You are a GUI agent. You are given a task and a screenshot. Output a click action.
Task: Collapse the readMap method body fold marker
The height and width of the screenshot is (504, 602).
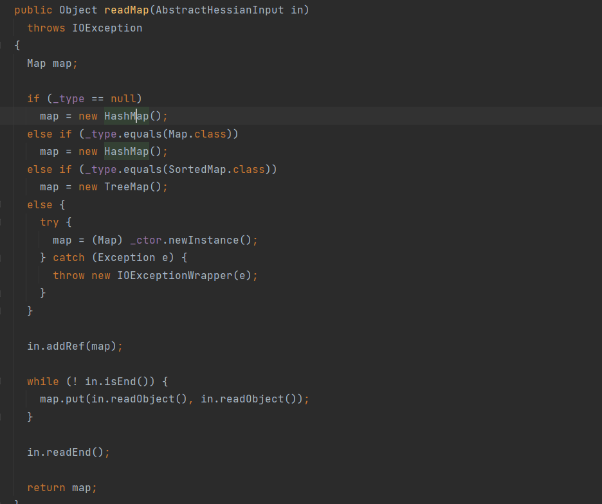click(x=2, y=46)
